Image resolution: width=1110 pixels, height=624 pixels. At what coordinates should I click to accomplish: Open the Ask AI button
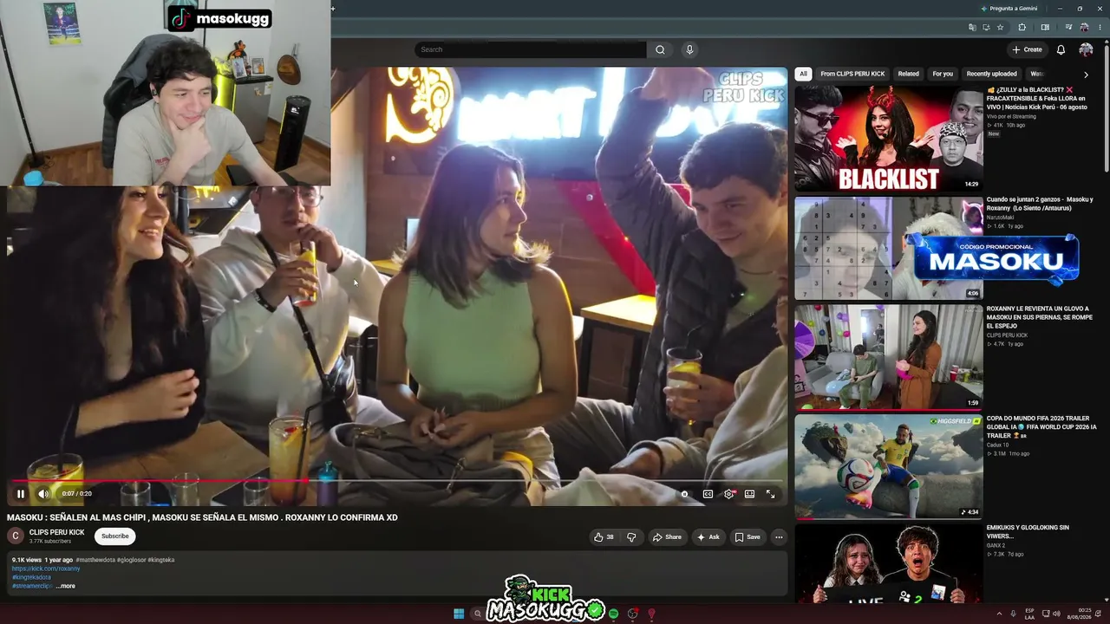point(708,537)
